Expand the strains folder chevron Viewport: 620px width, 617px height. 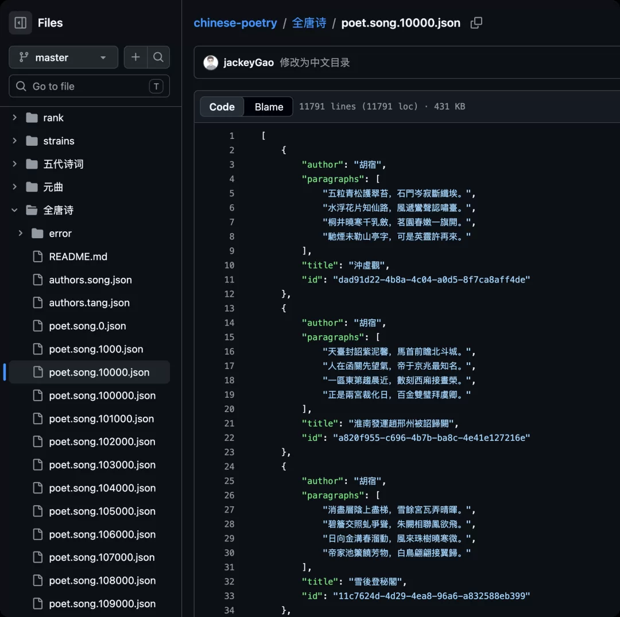(x=14, y=141)
